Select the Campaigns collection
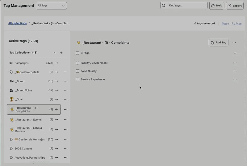 tap(21, 63)
